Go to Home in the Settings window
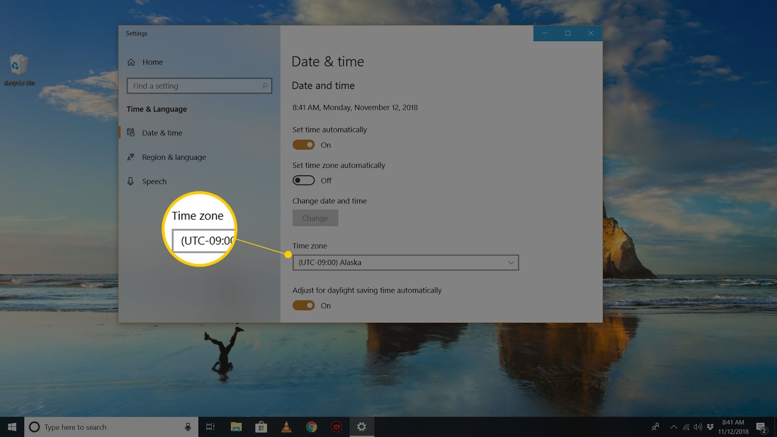Viewport: 777px width, 437px height. [152, 62]
